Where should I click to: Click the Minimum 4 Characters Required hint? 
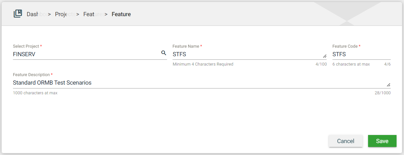click(203, 64)
